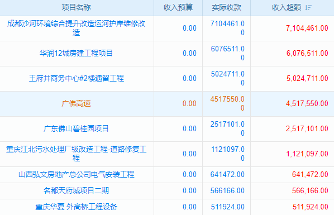Select actual receipt value 566166.00
Viewport: 334px width, 215px height.
227,190
